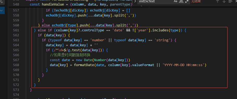237x99 pixels.
Task: Click the regex /^\d+$/g on line 565
Action: [62, 50]
